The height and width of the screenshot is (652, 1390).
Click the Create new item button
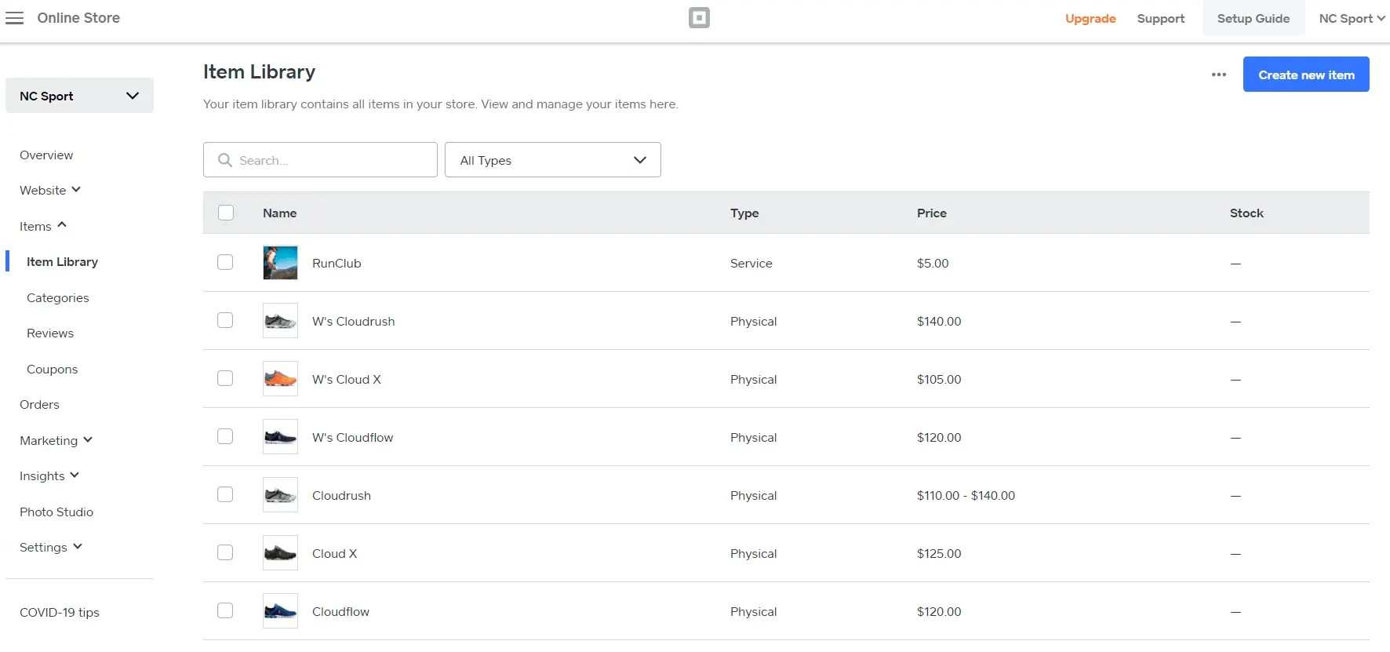coord(1306,75)
